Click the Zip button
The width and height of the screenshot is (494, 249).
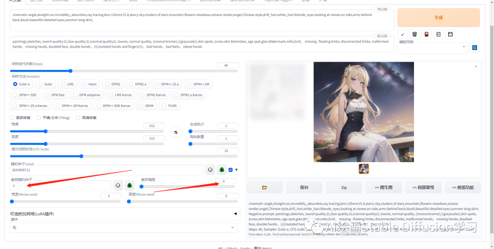click(x=344, y=187)
